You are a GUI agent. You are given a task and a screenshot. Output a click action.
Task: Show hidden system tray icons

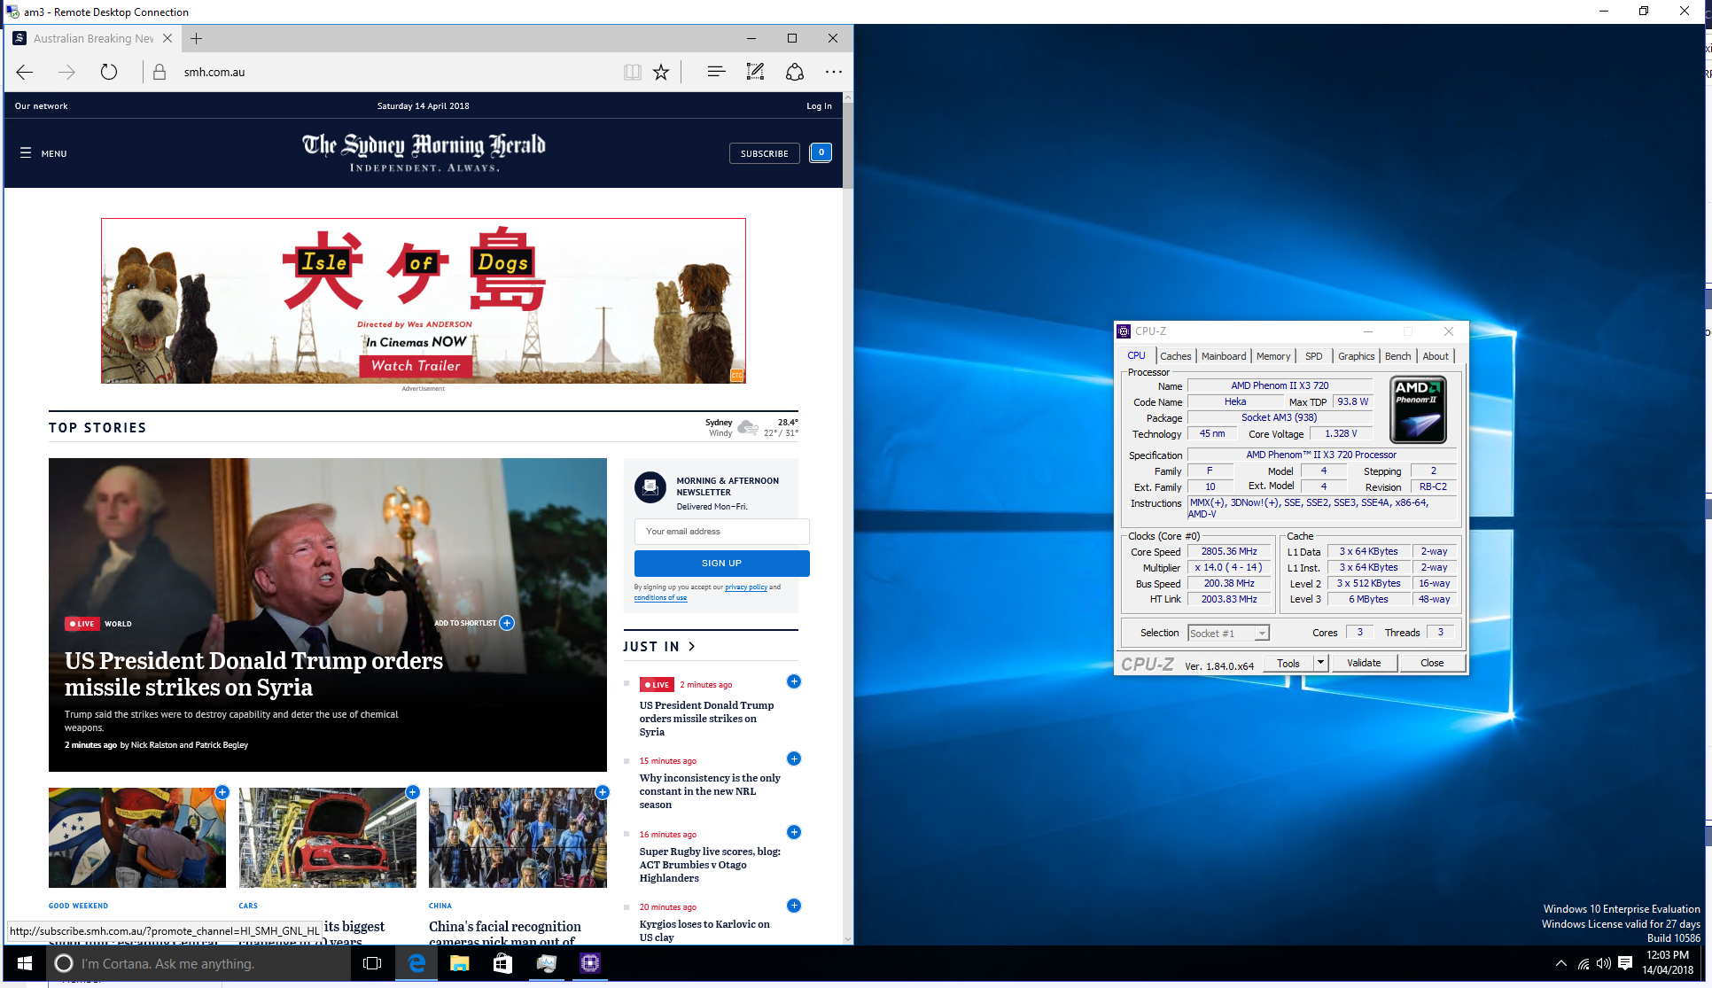coord(1561,963)
